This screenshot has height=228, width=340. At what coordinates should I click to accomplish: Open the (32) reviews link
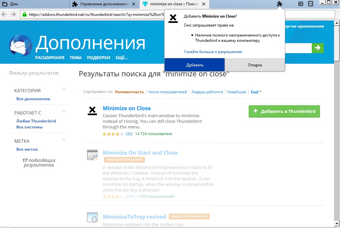[129, 134]
